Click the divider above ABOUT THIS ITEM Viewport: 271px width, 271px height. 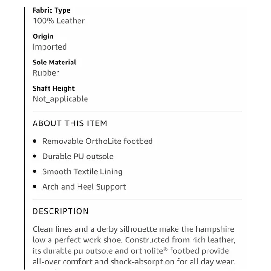click(x=137, y=111)
